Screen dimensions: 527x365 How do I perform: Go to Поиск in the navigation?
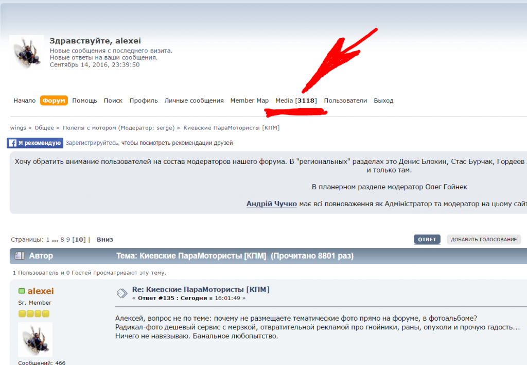pos(113,101)
